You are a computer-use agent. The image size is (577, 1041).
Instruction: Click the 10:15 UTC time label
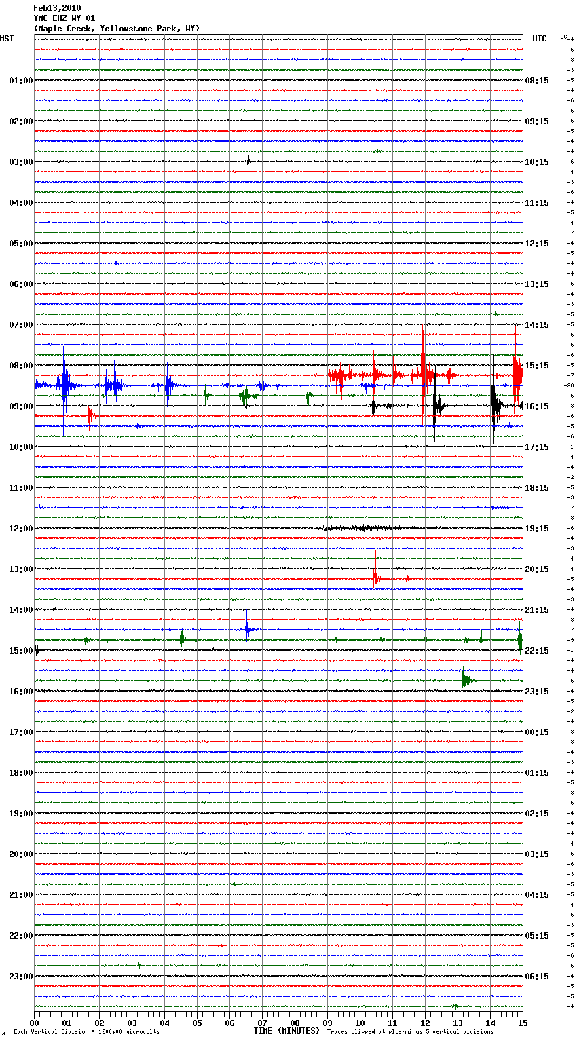click(x=537, y=162)
